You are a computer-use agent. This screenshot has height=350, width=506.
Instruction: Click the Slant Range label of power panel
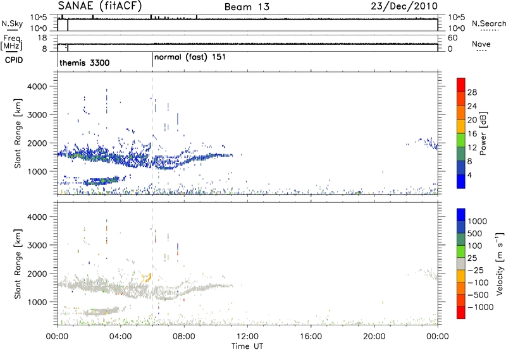pos(18,133)
